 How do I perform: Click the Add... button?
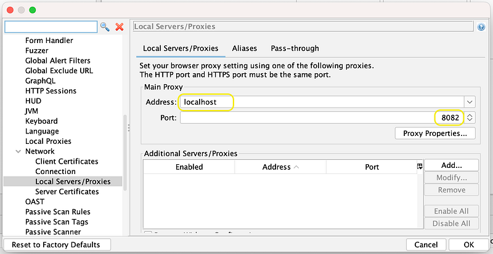click(x=452, y=165)
